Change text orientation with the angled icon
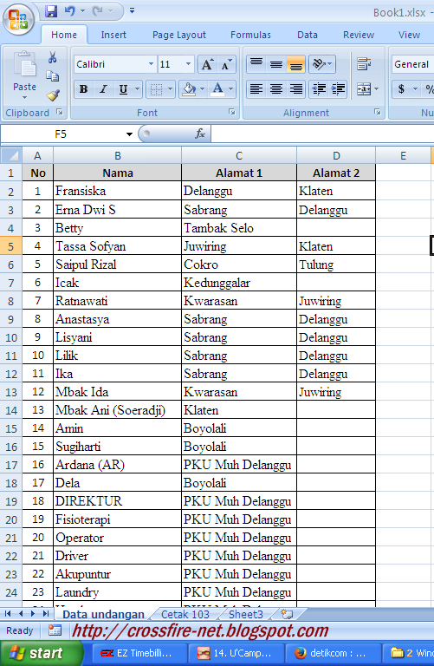This screenshot has height=666, width=434. [322, 64]
